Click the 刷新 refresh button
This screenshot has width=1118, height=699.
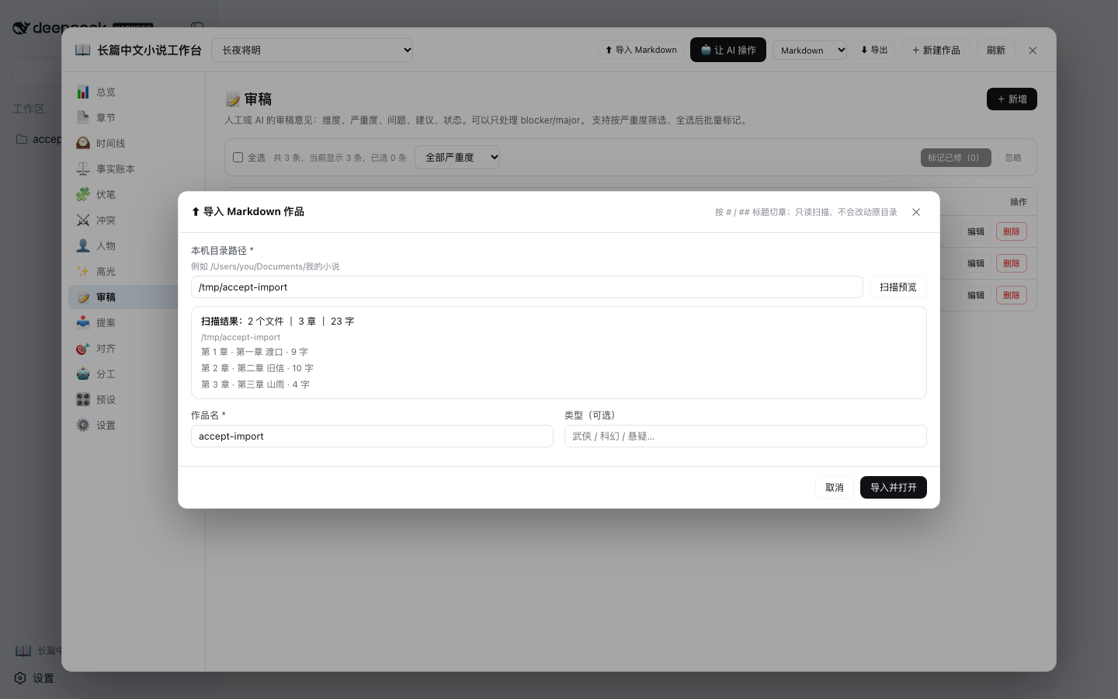point(996,50)
